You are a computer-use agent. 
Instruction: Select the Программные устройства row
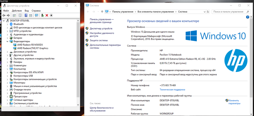point(27,93)
